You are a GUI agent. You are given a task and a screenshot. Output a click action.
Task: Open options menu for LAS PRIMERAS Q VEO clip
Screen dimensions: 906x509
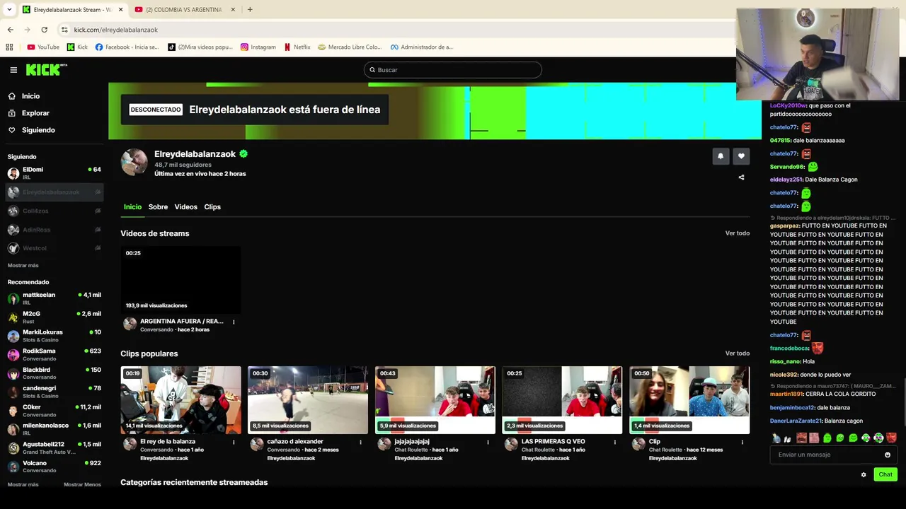pos(615,443)
